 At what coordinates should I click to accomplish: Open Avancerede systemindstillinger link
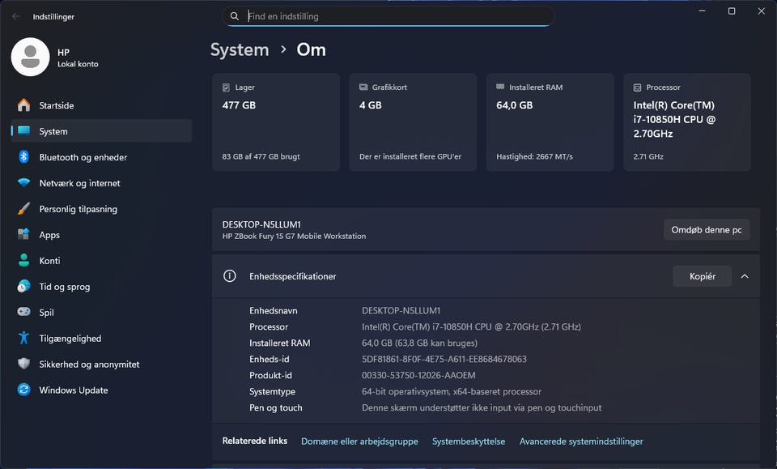(x=581, y=441)
